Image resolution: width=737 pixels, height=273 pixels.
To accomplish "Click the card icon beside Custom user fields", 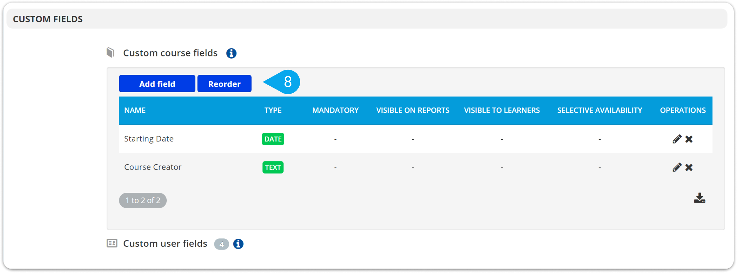I will (x=112, y=243).
